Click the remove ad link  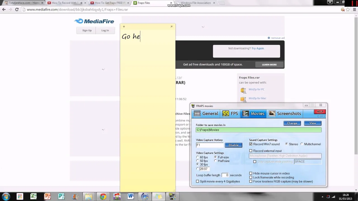coord(277,38)
